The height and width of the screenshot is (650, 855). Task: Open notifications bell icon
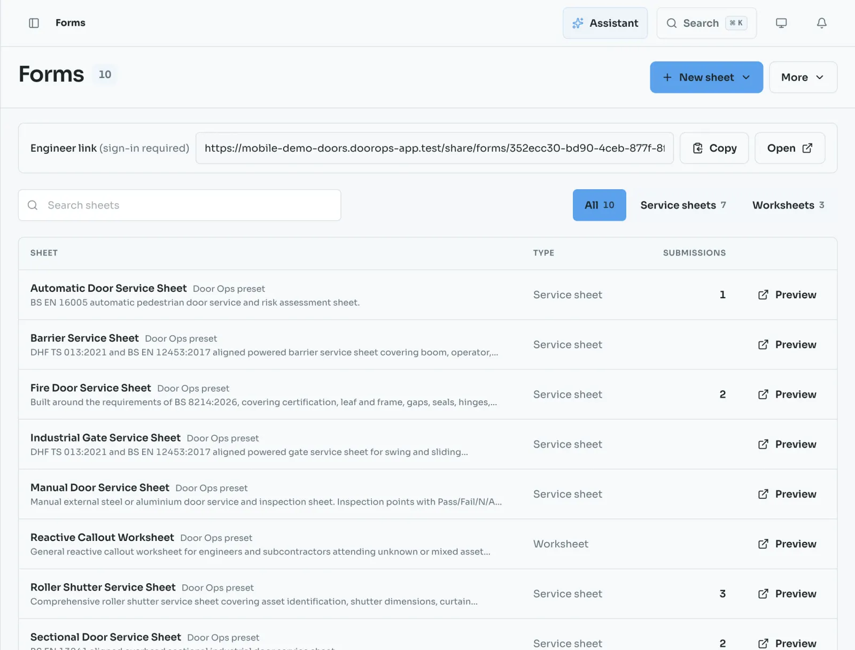[822, 23]
